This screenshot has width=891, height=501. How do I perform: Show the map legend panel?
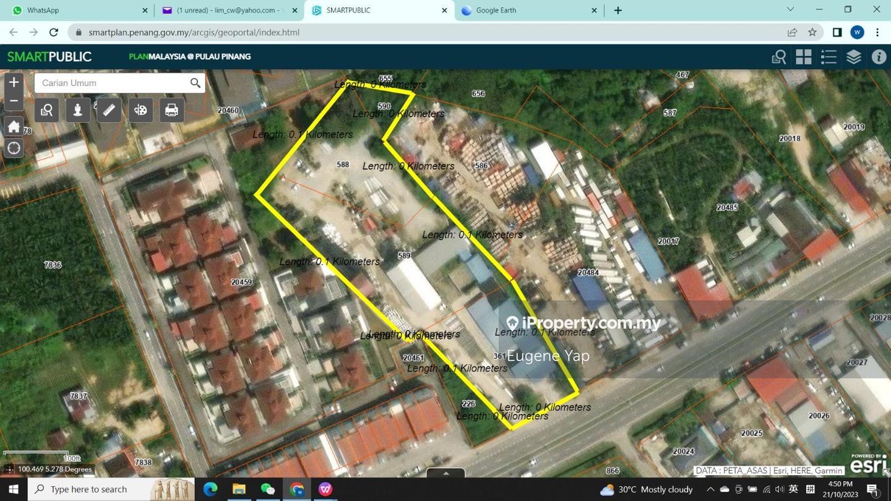click(x=829, y=57)
